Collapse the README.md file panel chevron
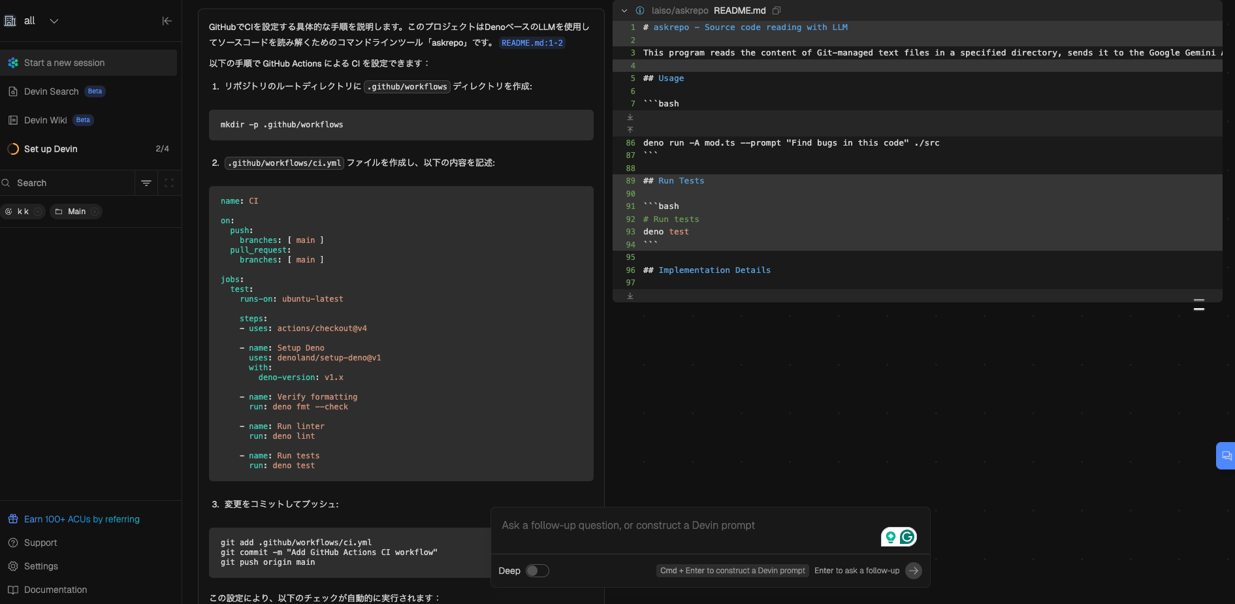This screenshot has width=1235, height=604. [x=624, y=10]
